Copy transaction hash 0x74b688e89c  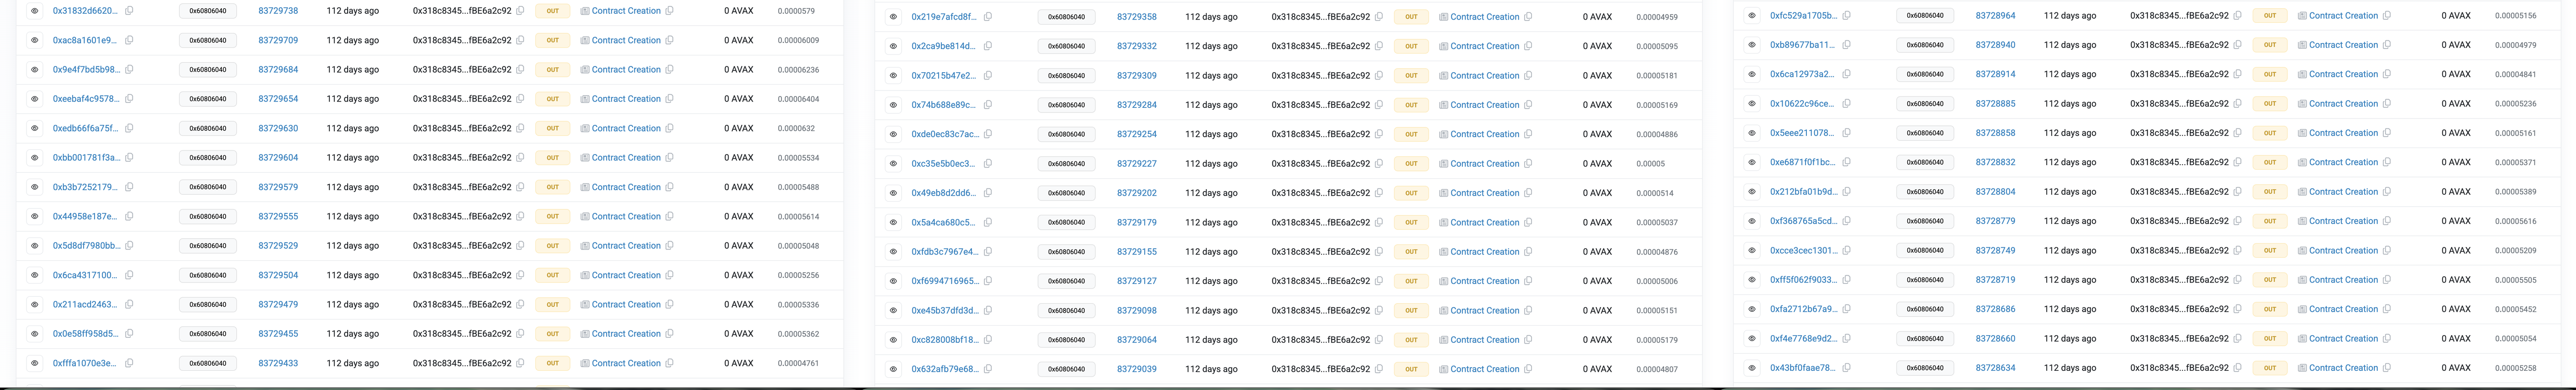(x=988, y=105)
